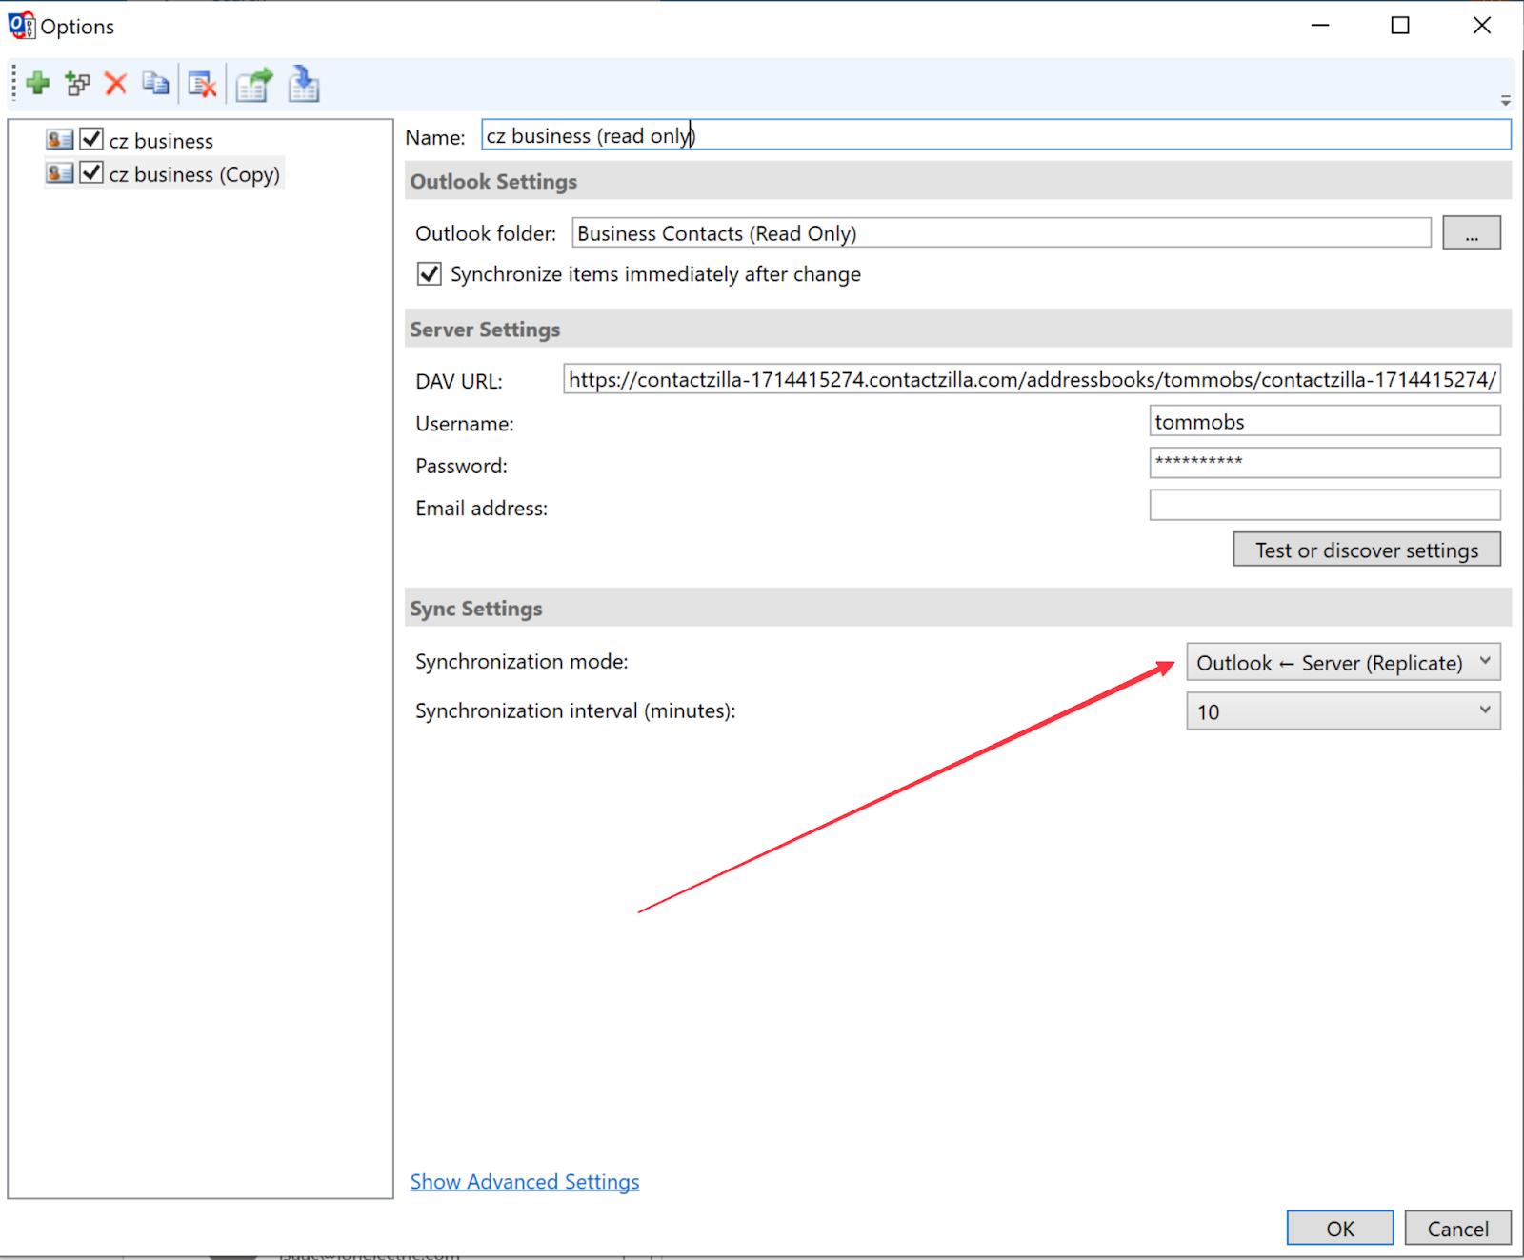Close the Options window
The height and width of the screenshot is (1260, 1524).
pos(1482,26)
